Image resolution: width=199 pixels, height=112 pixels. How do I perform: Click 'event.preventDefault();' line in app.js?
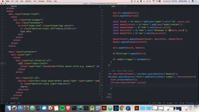(x=124, y=80)
